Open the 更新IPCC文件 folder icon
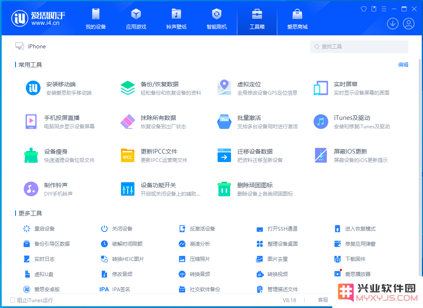Image resolution: width=423 pixels, height=308 pixels. tap(128, 155)
